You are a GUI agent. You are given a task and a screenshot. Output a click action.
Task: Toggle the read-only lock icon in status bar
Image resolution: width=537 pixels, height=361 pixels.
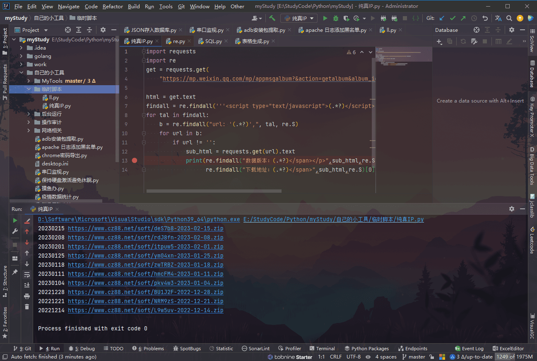coord(431,356)
